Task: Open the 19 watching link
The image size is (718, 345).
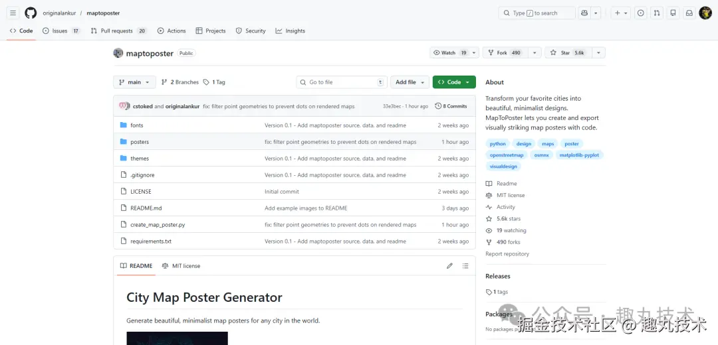Action: point(506,231)
